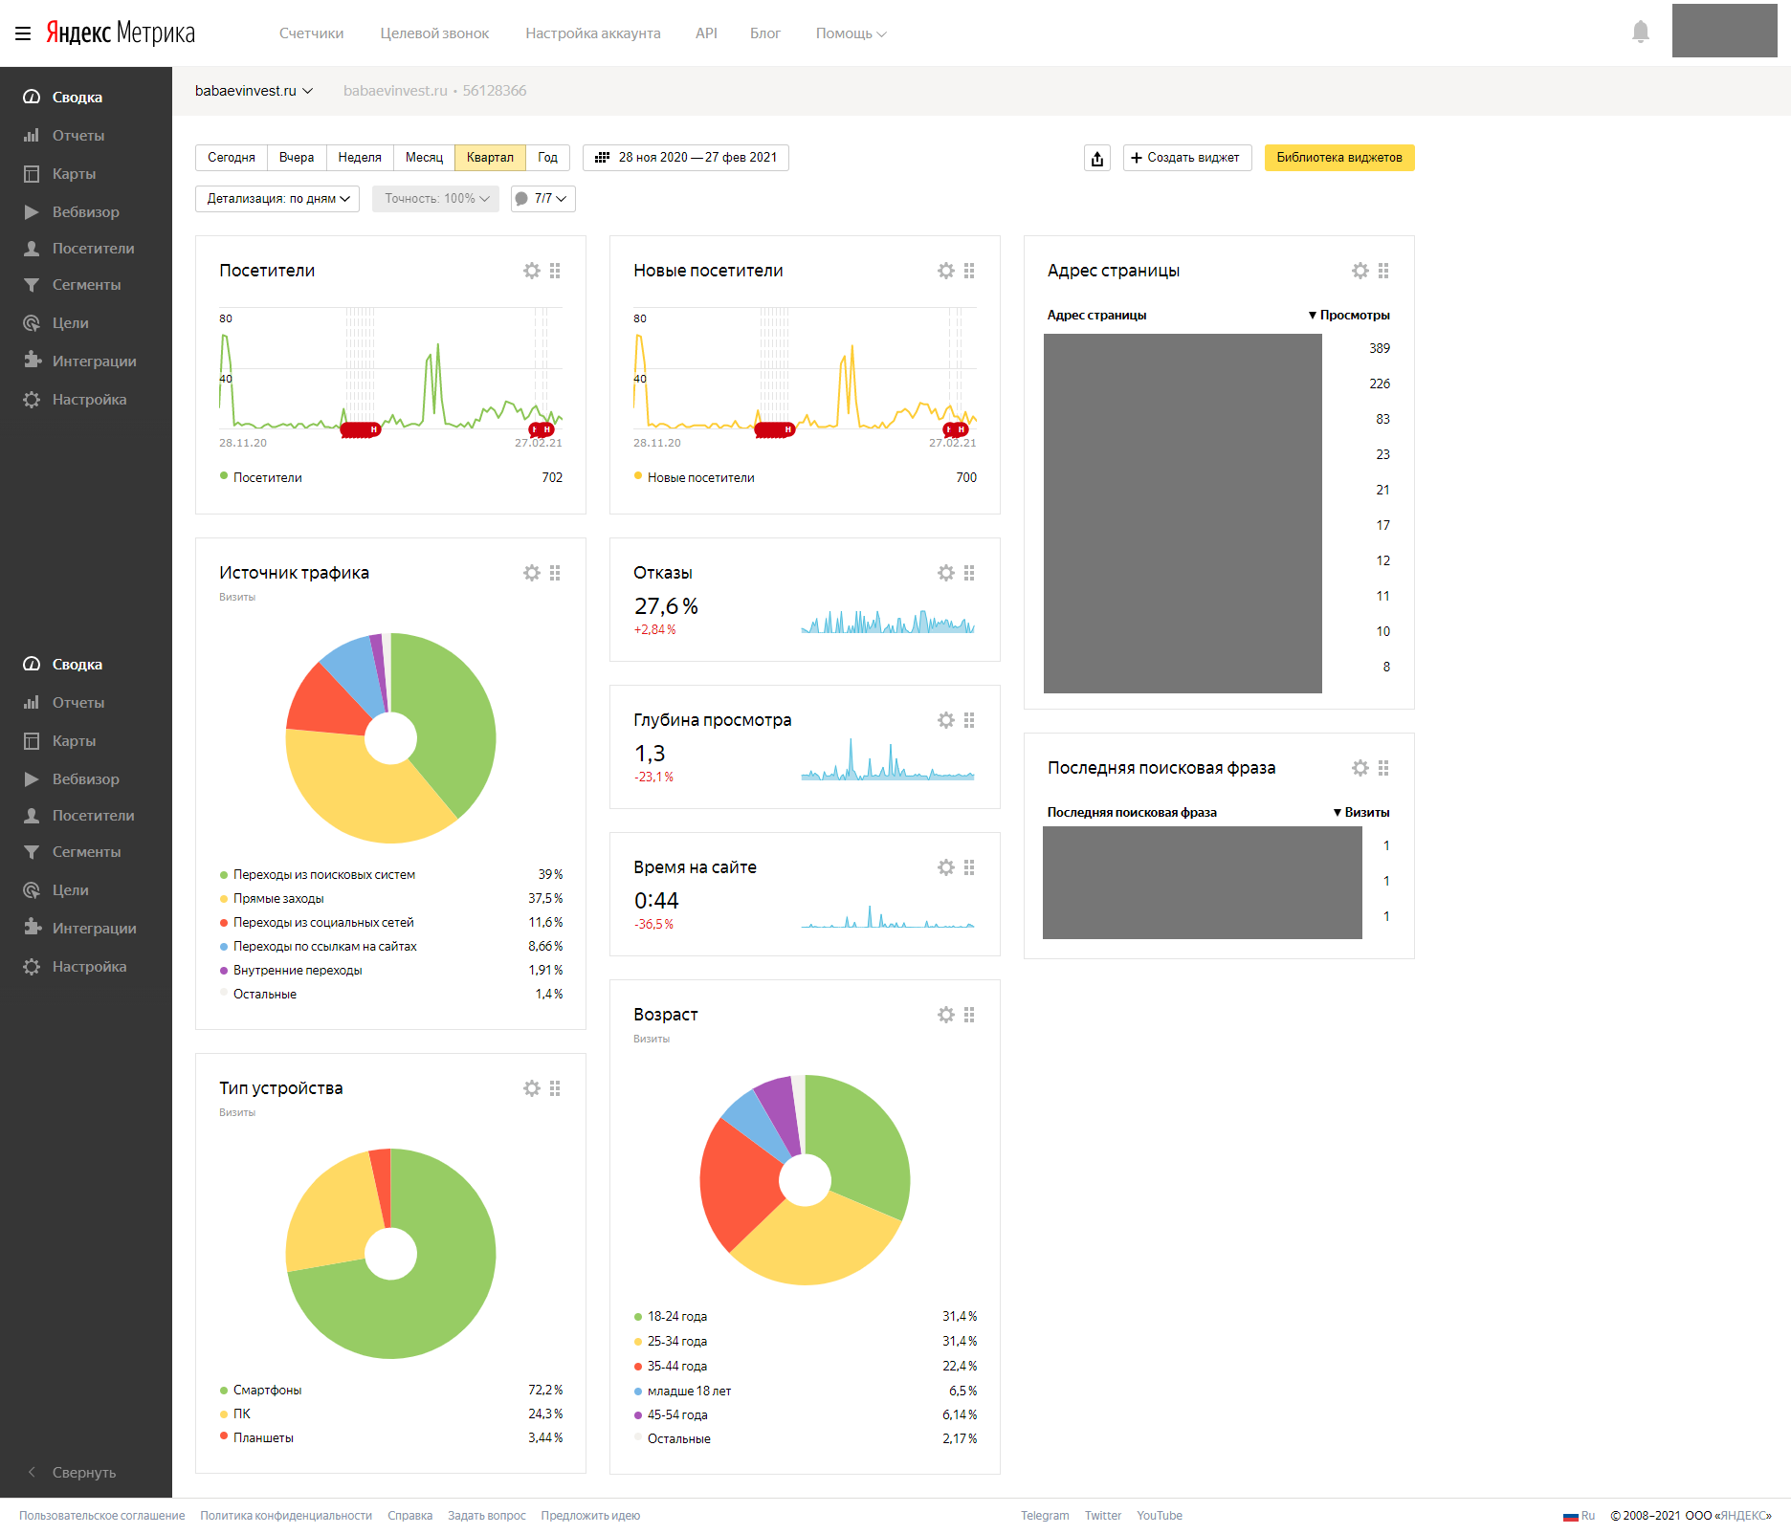This screenshot has width=1791, height=1534.
Task: Open the Детализация: по дням dropdown
Action: [277, 199]
